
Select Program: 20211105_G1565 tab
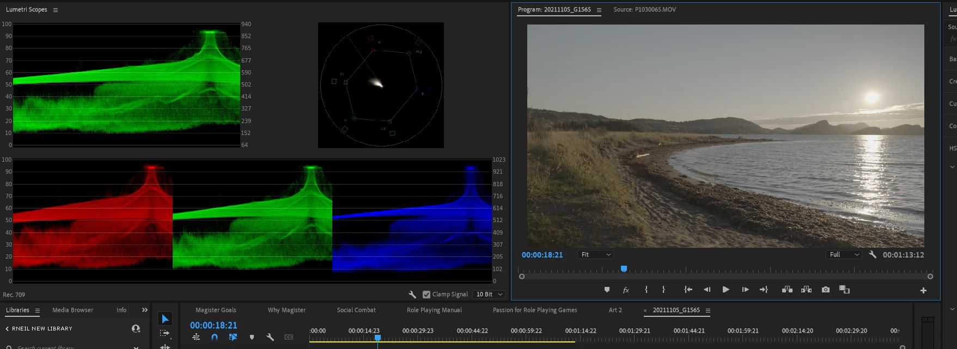pos(554,10)
